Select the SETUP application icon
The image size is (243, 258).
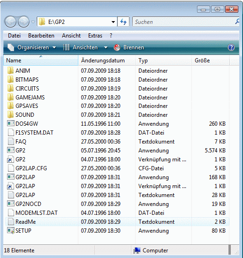click(10, 230)
